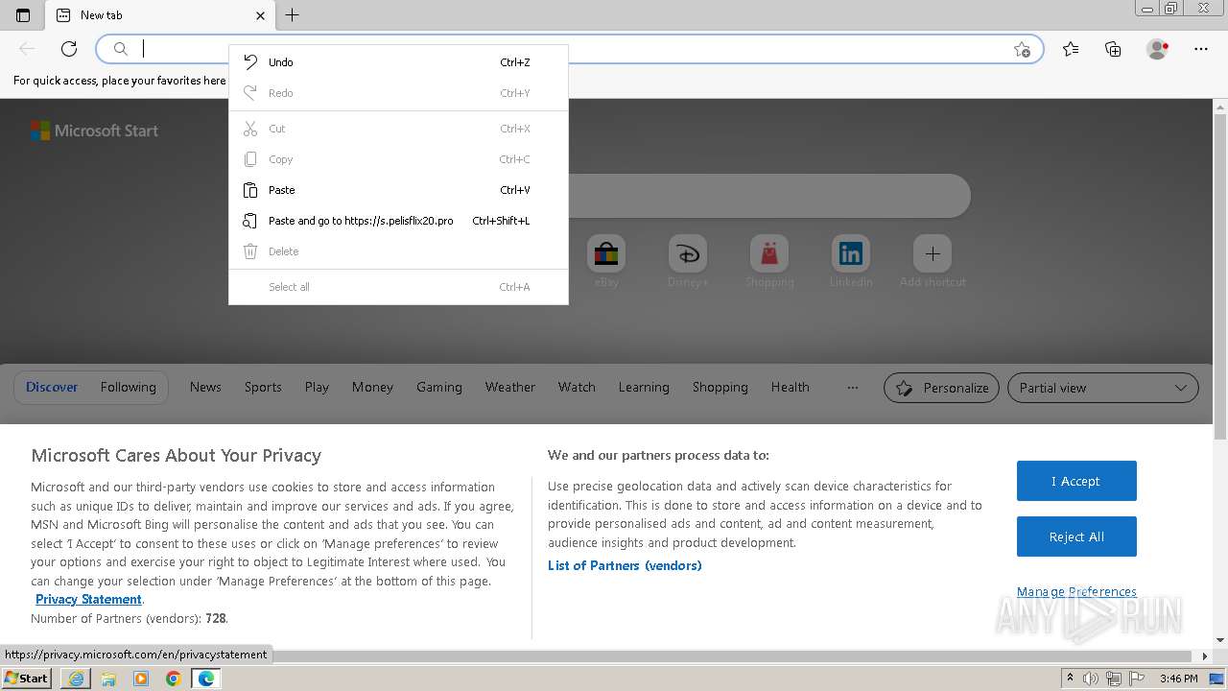Screen dimensions: 1228x691
Task: Open Internet Explorer from the taskbar
Action: coord(76,679)
